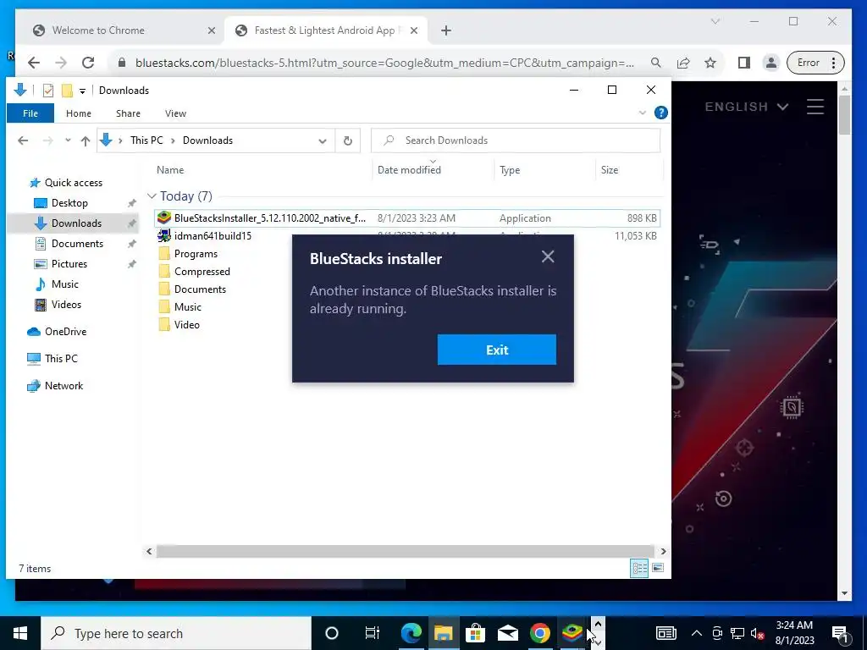Open the View ribbon tab
Viewport: 867px width, 650px height.
(175, 113)
